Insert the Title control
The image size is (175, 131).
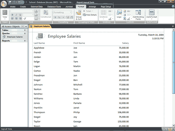coord(125,11)
